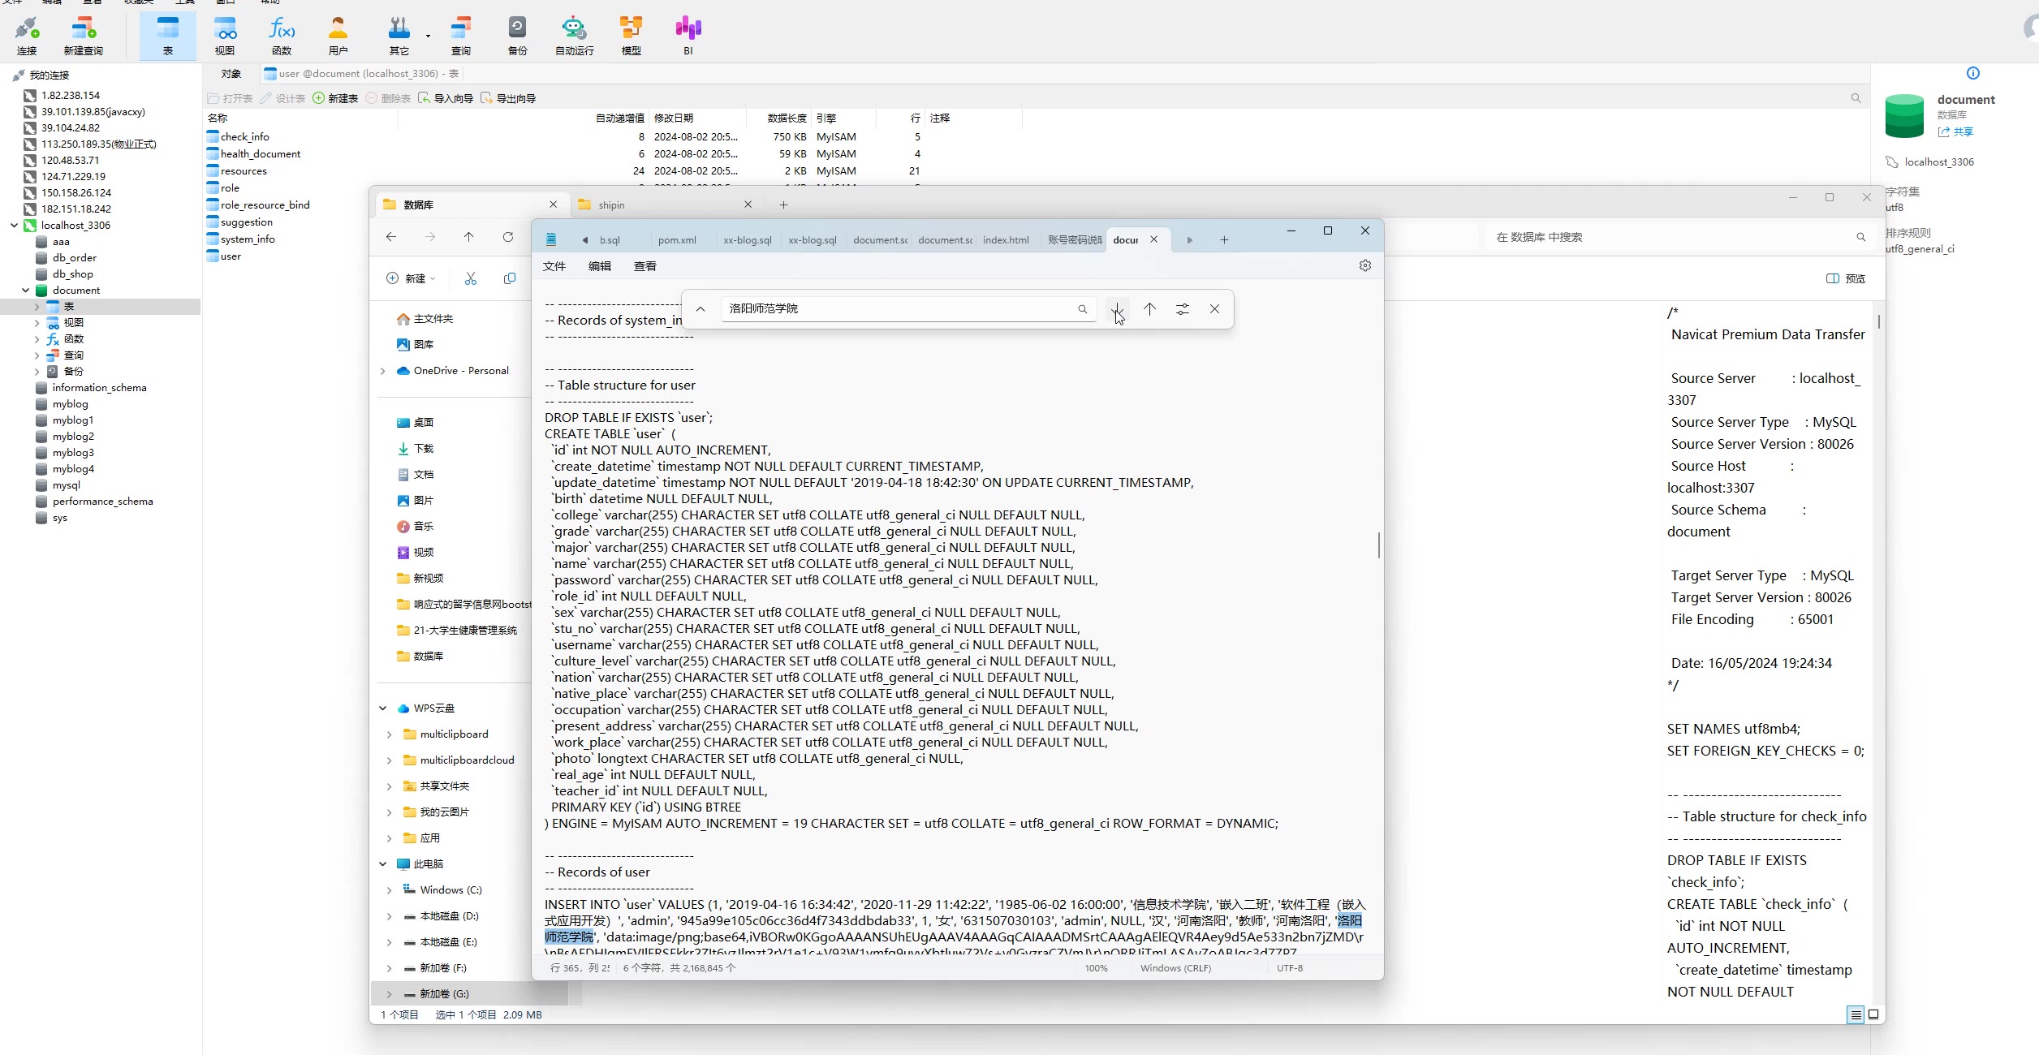Switch to the pom.xml Notepad tab
This screenshot has width=2039, height=1055.
tap(677, 240)
